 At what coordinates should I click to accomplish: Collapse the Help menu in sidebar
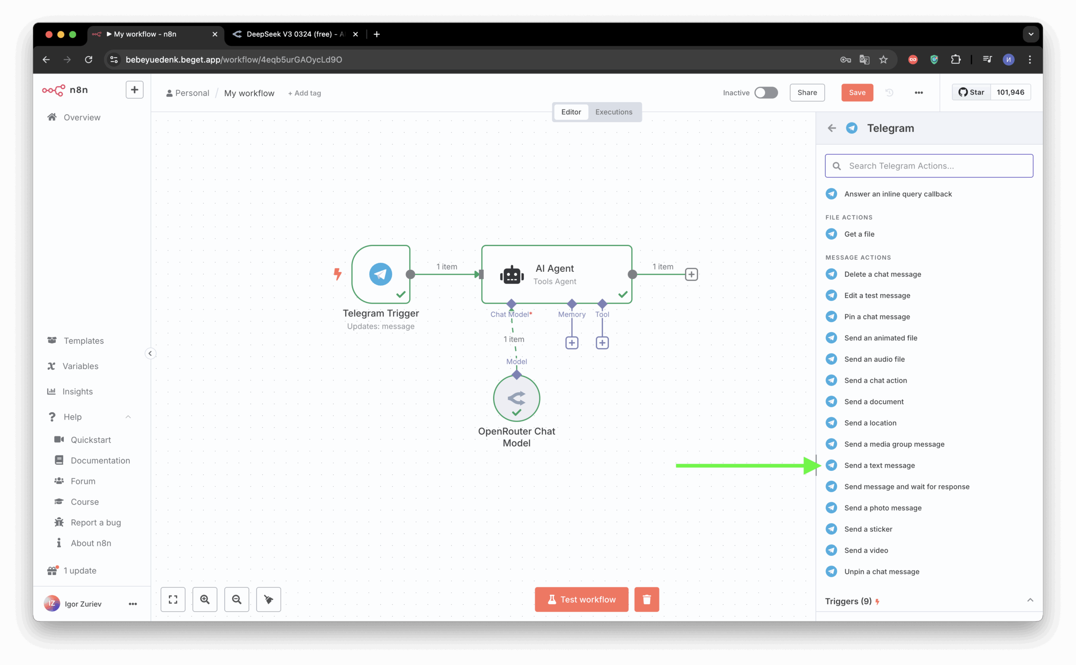point(128,417)
